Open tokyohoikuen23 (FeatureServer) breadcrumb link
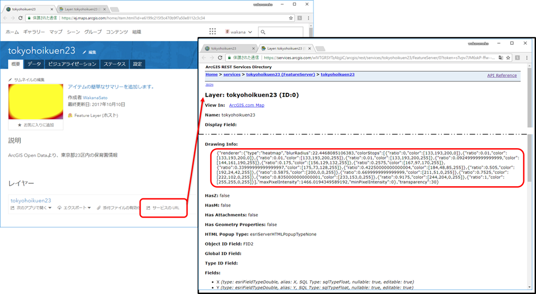This screenshot has width=536, height=294. tap(280, 74)
